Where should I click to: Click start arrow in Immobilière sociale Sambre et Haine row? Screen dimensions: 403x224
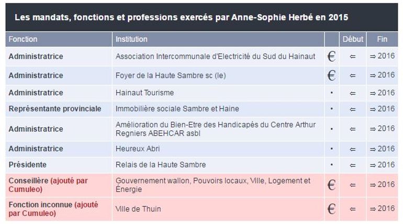point(353,109)
